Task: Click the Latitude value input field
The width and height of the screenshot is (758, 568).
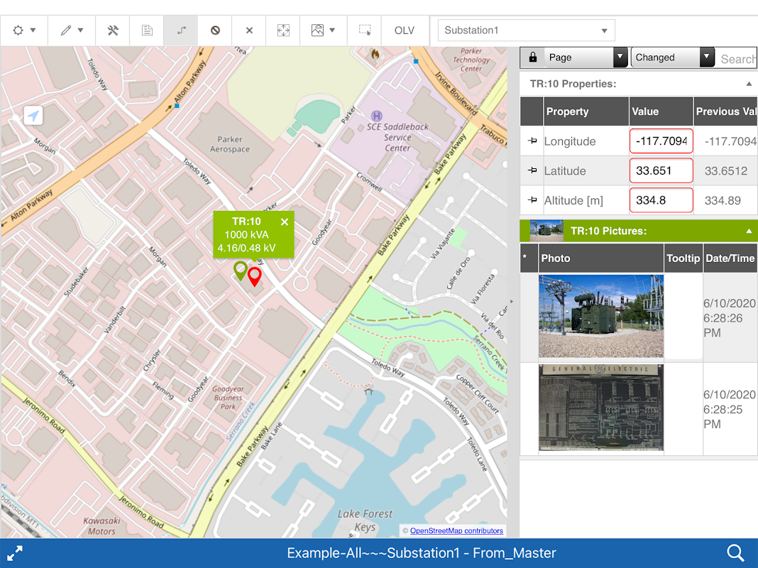Action: click(x=661, y=171)
